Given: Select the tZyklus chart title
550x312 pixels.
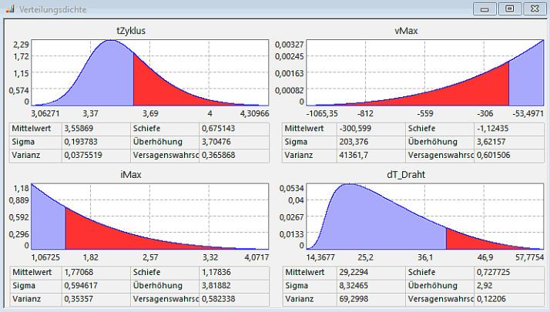Looking at the screenshot, I should point(131,31).
